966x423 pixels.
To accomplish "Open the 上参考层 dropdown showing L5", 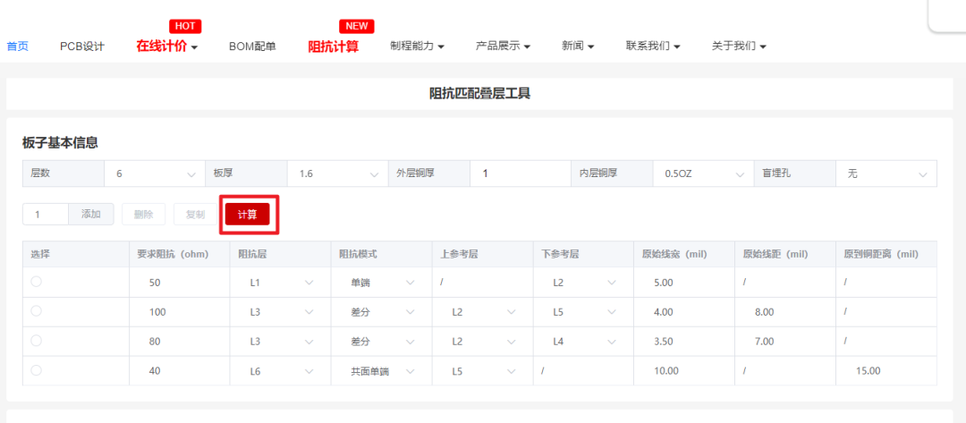I will pyautogui.click(x=483, y=370).
